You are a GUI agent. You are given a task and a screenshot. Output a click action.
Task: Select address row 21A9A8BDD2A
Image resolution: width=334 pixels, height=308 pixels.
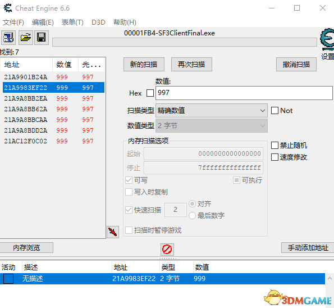pos(53,130)
